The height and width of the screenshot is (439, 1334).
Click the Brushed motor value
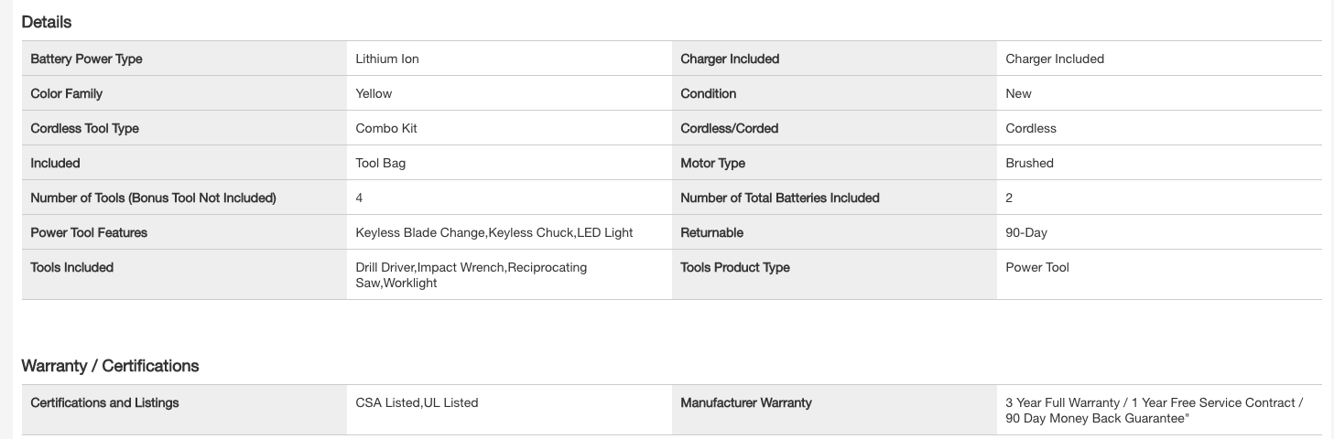[1029, 163]
